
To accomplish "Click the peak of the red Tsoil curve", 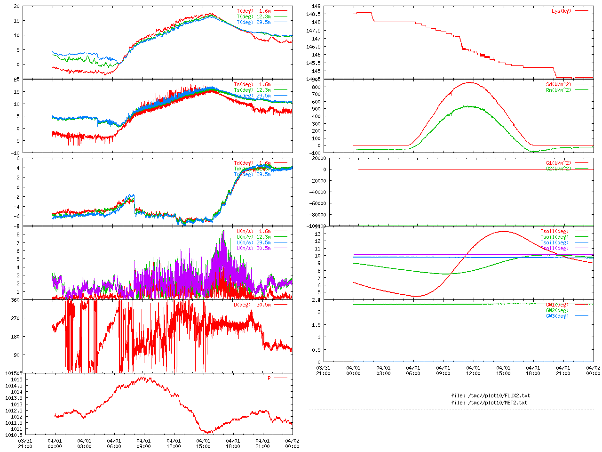I will coord(503,231).
